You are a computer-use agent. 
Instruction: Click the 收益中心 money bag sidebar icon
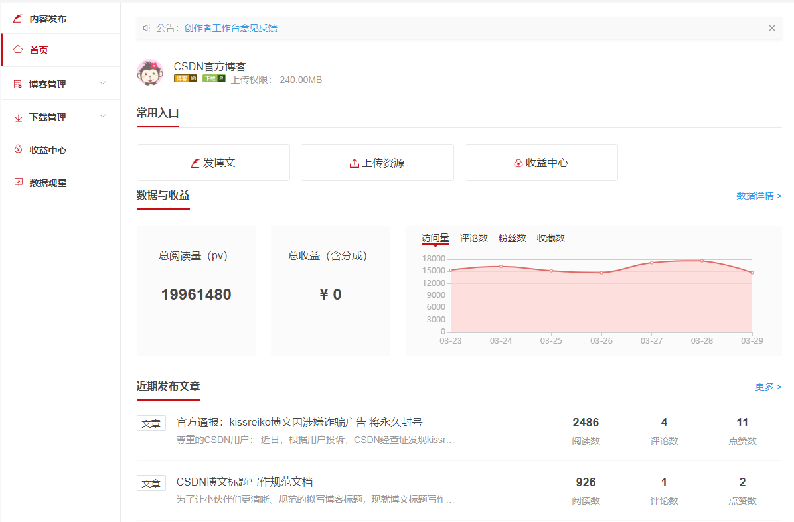(x=18, y=149)
